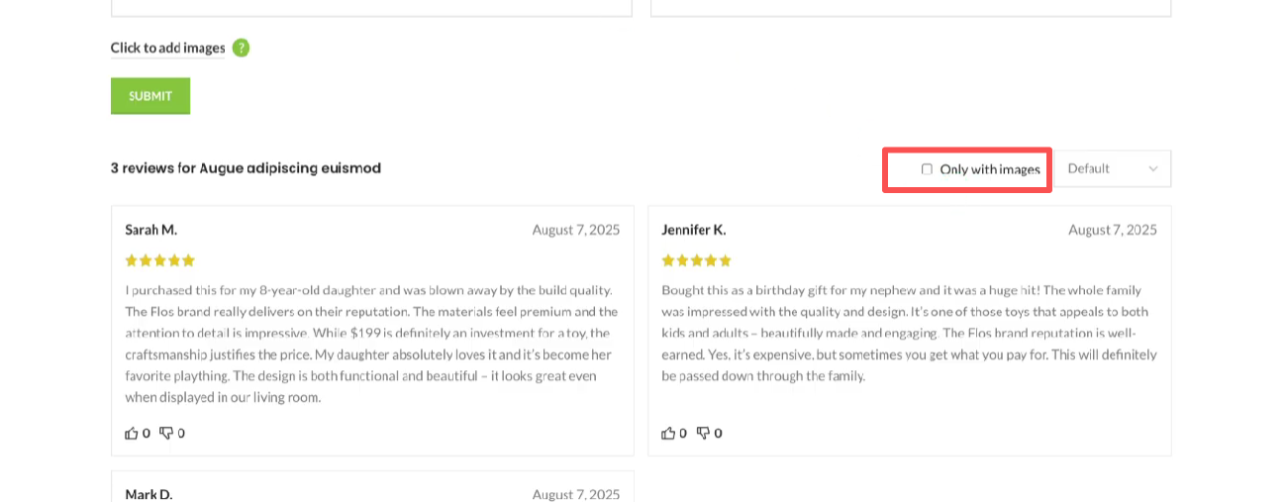Dislike Sarah M.'s review with thumbs down
Screen dimensions: 1286x502
(x=166, y=433)
